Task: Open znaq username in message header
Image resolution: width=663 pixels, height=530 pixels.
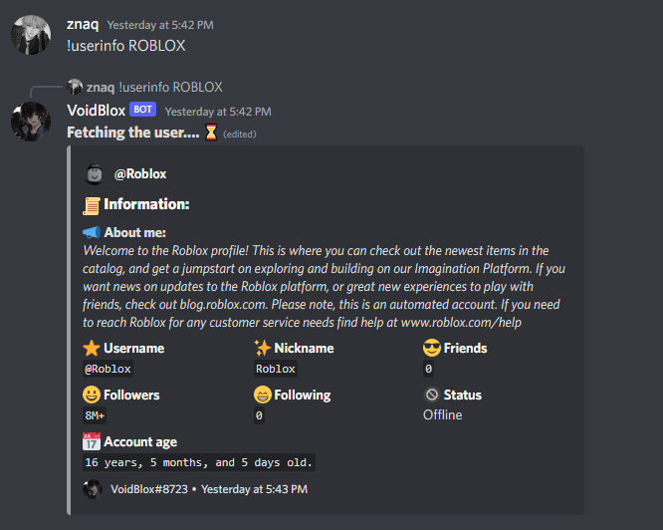Action: [82, 23]
